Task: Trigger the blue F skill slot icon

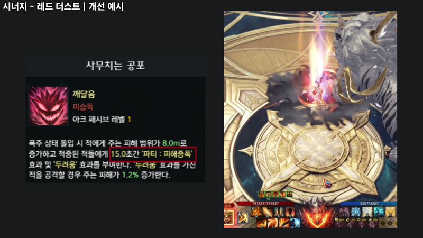Action: pyautogui.click(x=296, y=223)
